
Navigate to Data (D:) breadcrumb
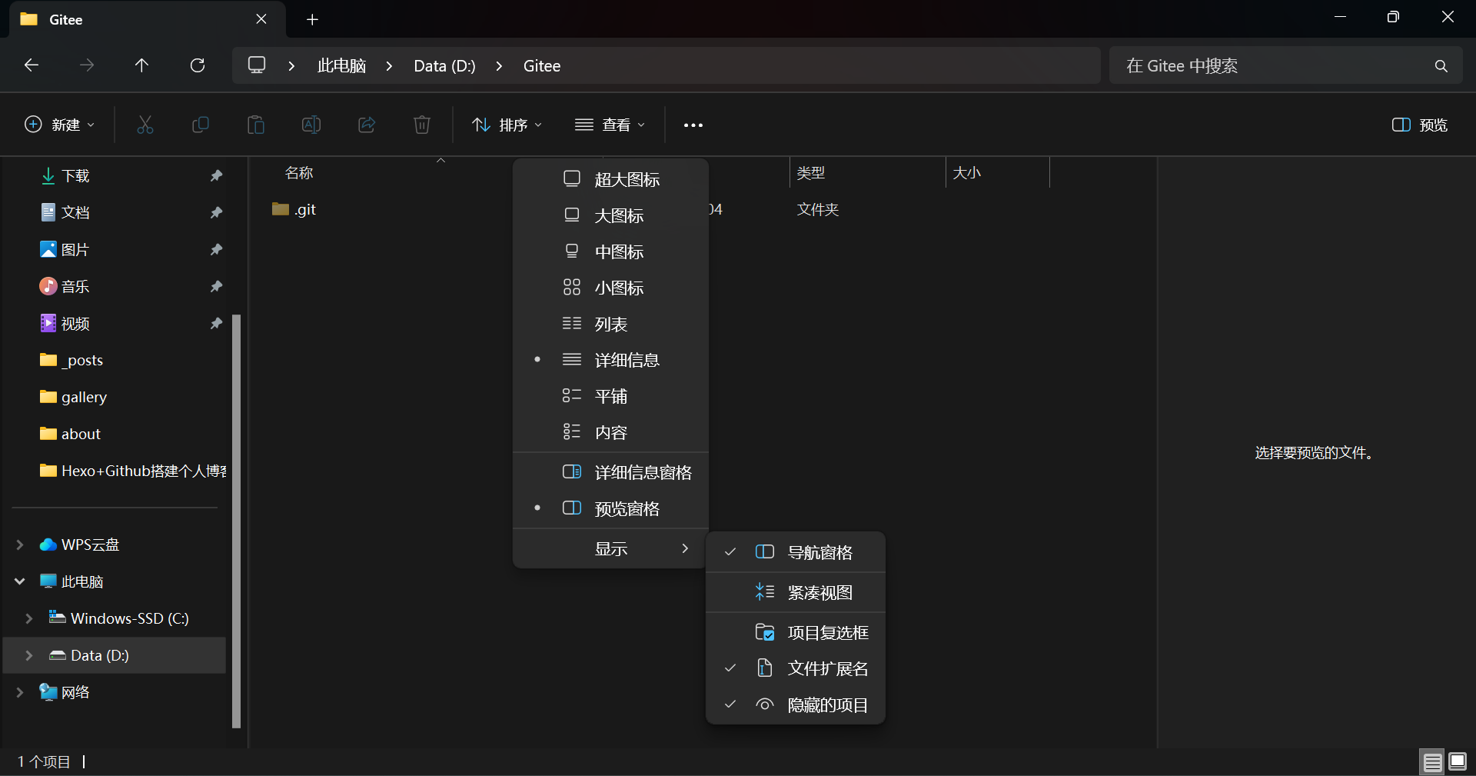[x=444, y=66]
